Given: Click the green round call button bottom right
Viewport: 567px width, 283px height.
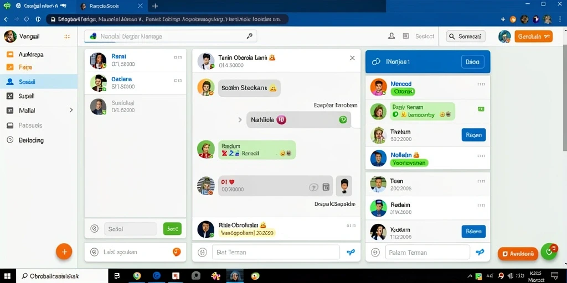Looking at the screenshot, I should 549,251.
